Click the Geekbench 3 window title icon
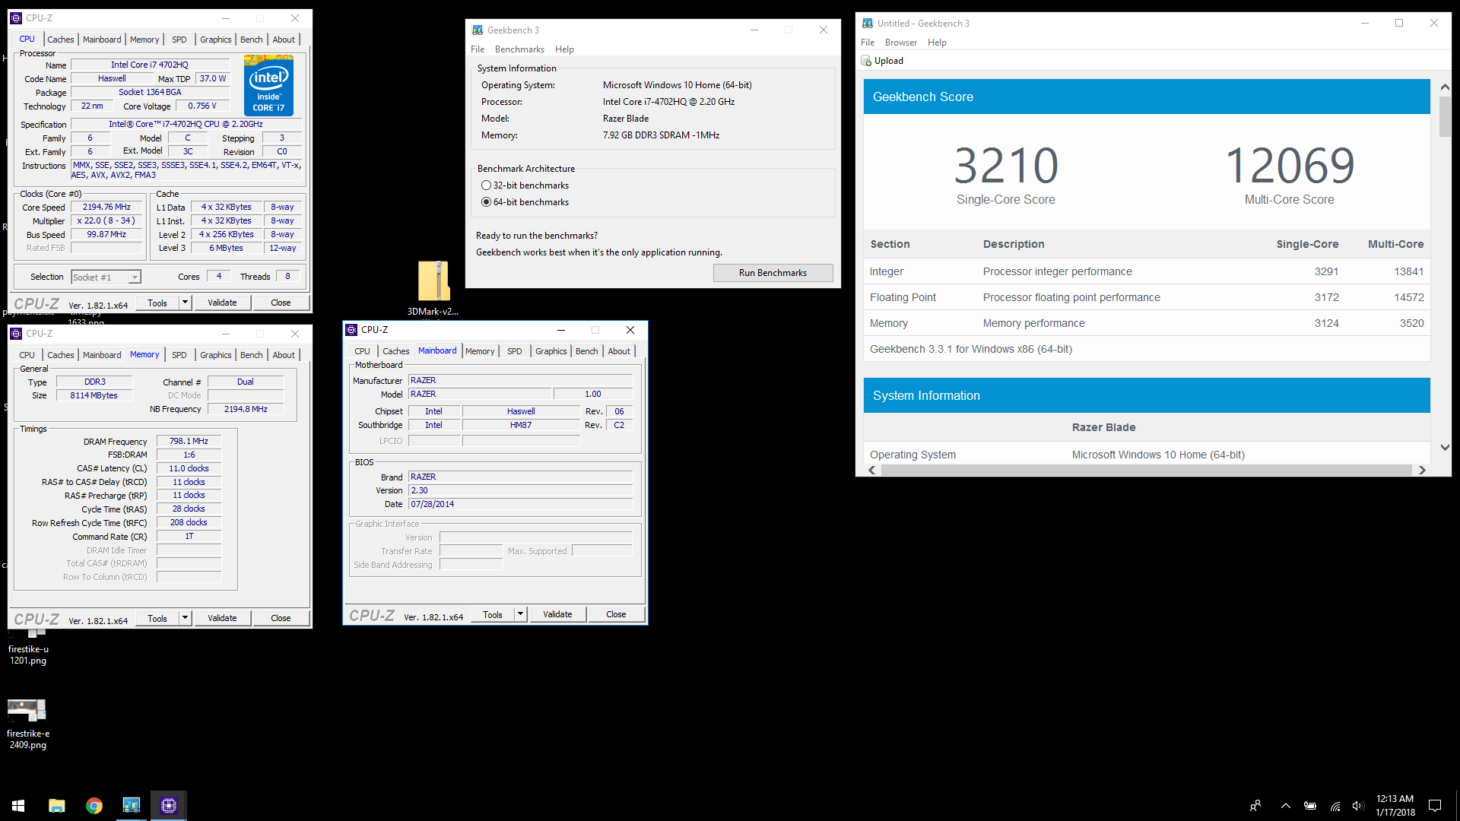 [478, 30]
